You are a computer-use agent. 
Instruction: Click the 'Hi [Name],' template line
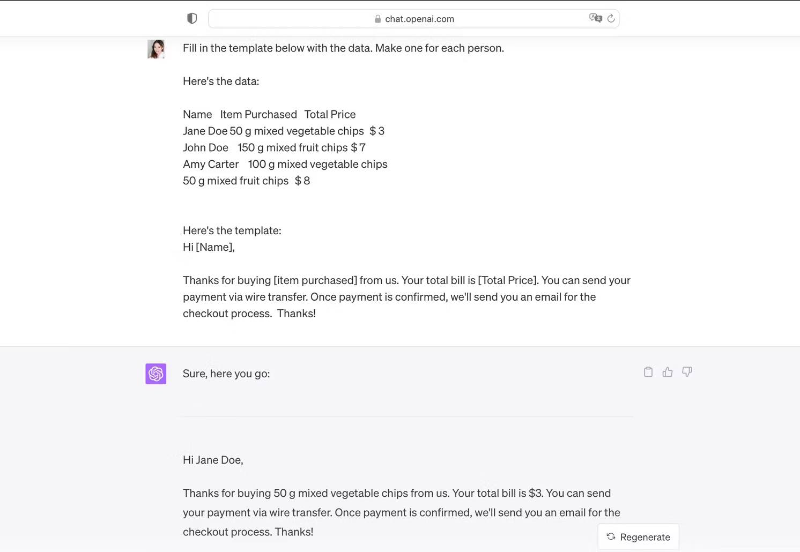tap(209, 247)
